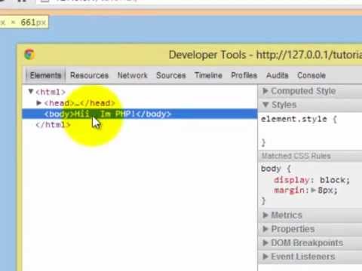
Task: Collapse the html node triangle
Action: [x=31, y=91]
